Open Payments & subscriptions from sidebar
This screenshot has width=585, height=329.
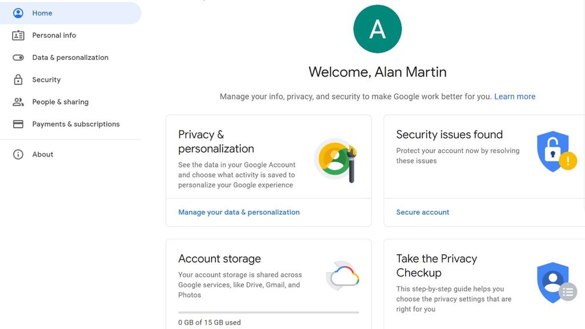(x=77, y=124)
